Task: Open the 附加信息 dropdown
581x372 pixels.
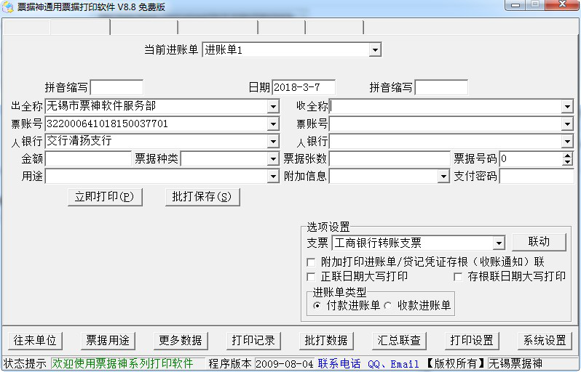Action: 443,177
